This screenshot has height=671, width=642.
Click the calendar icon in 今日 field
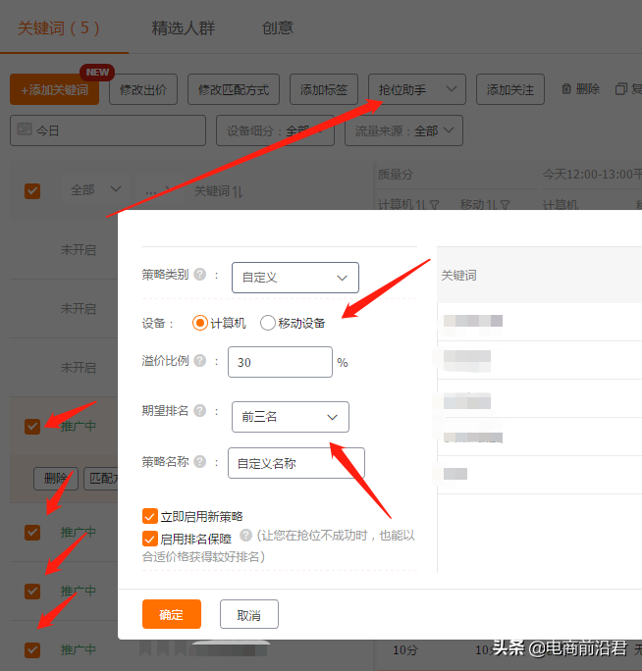(x=25, y=129)
